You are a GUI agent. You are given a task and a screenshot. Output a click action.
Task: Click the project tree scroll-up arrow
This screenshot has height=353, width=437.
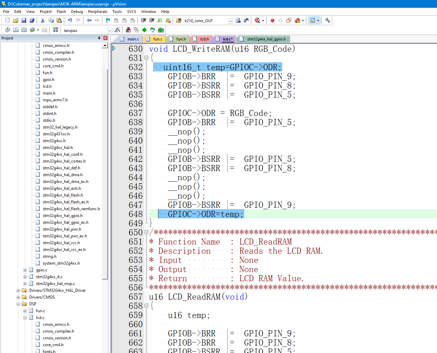click(x=105, y=46)
